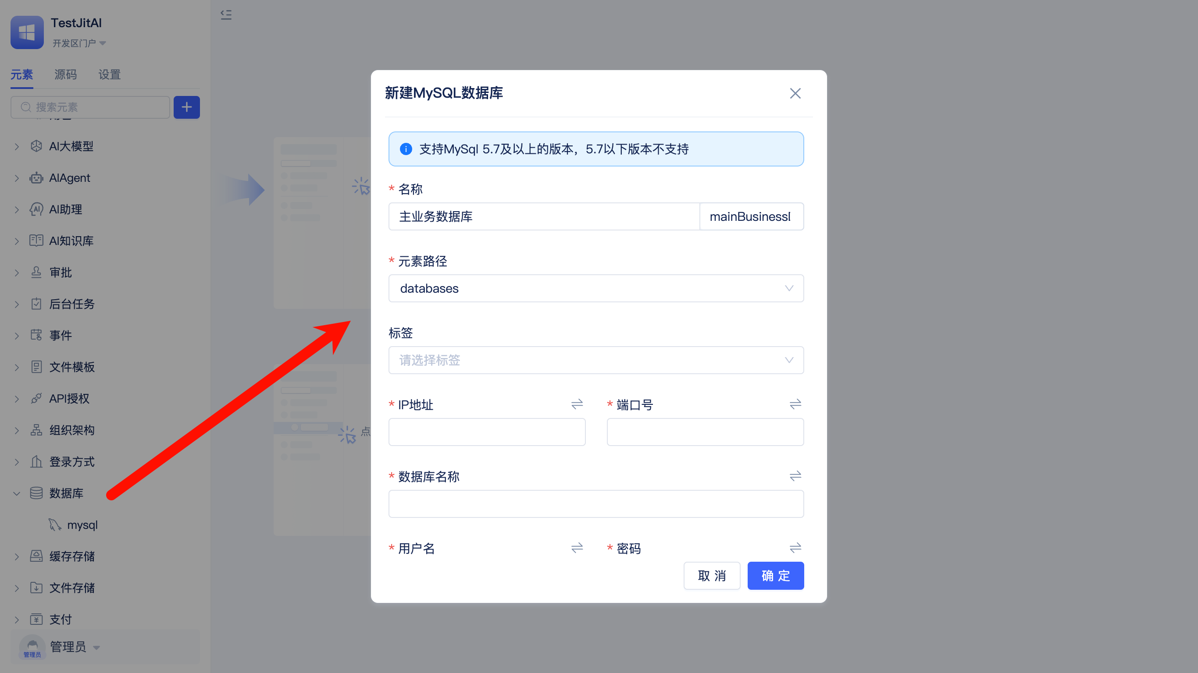Screen dimensions: 1198x673
Task: Open the 管理员 user menu arrow
Action: point(97,648)
